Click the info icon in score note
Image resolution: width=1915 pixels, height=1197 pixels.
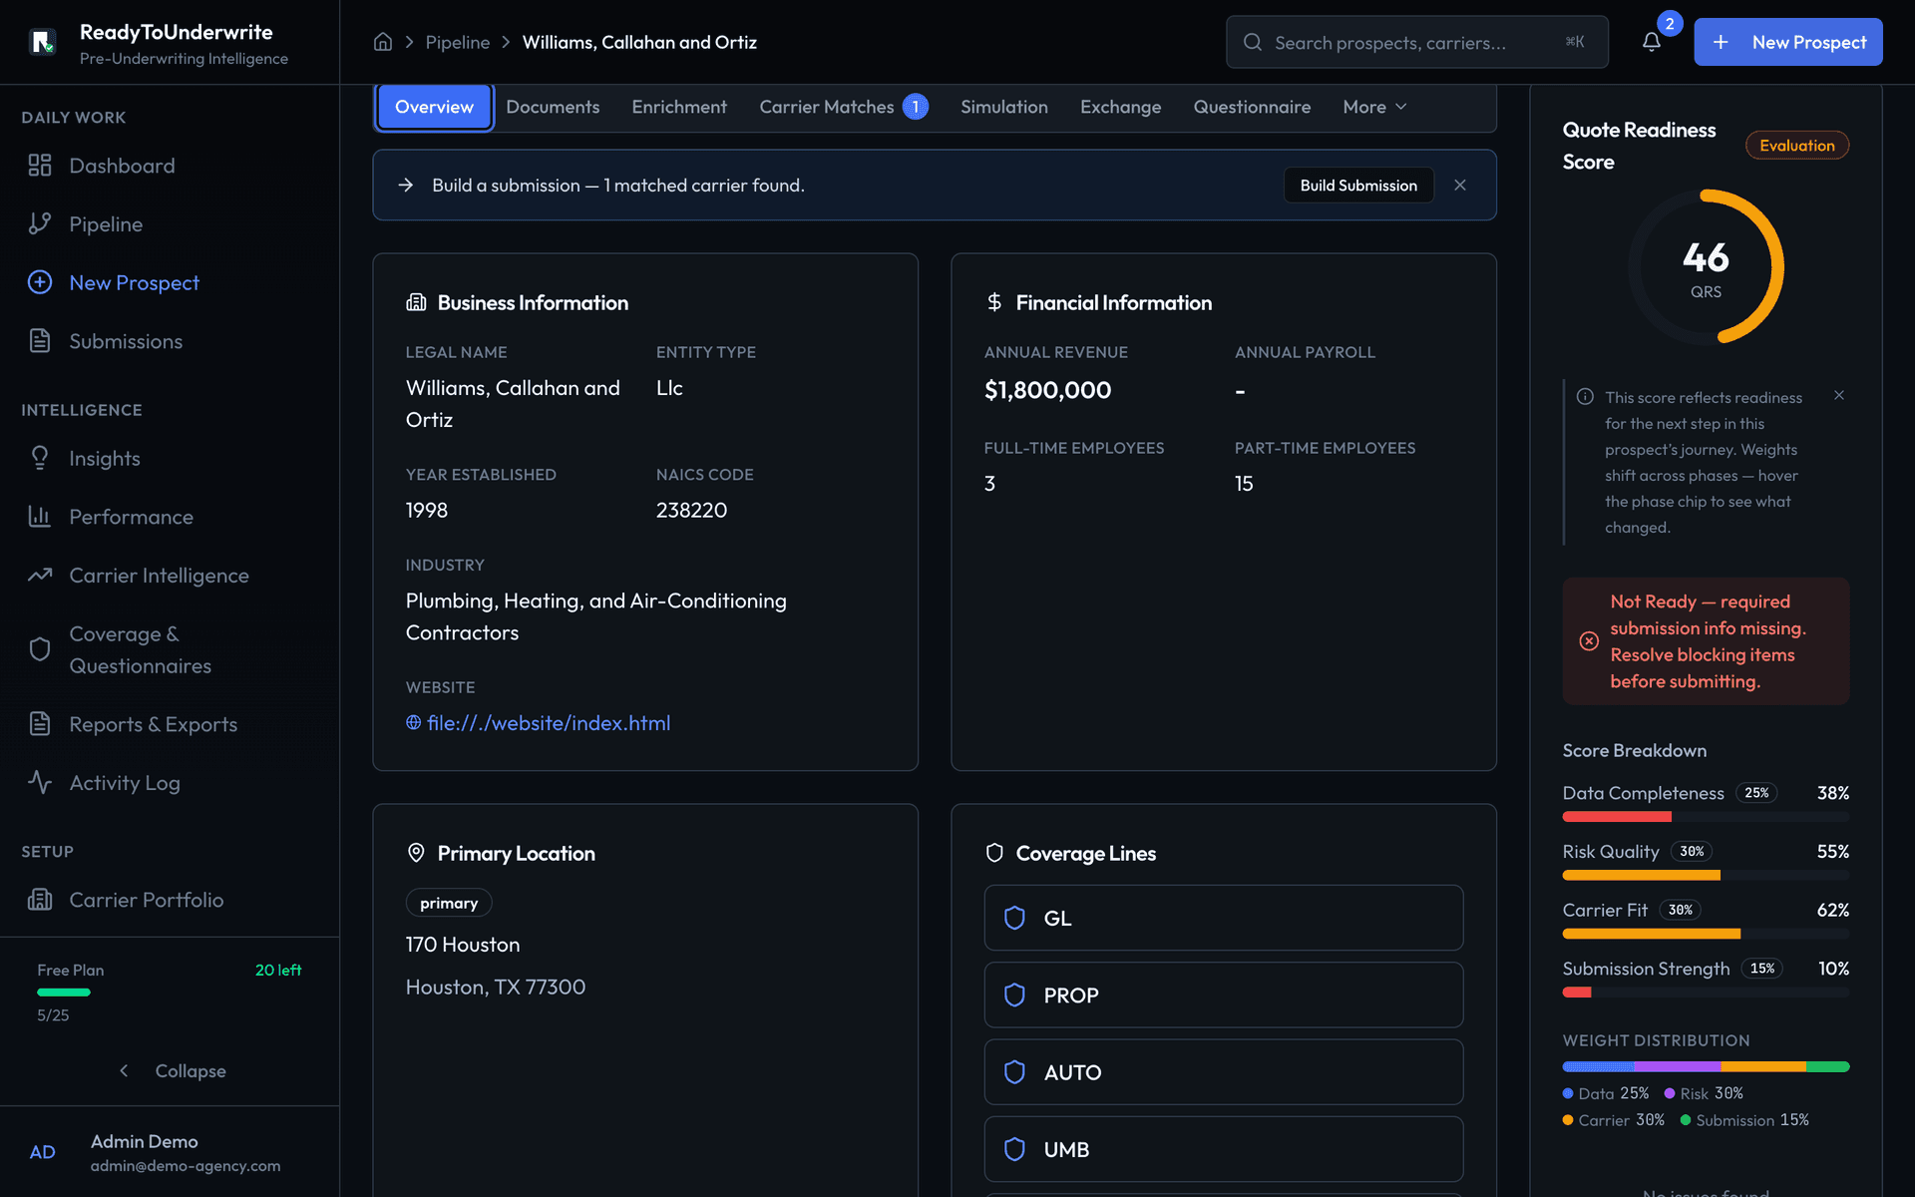pos(1585,397)
